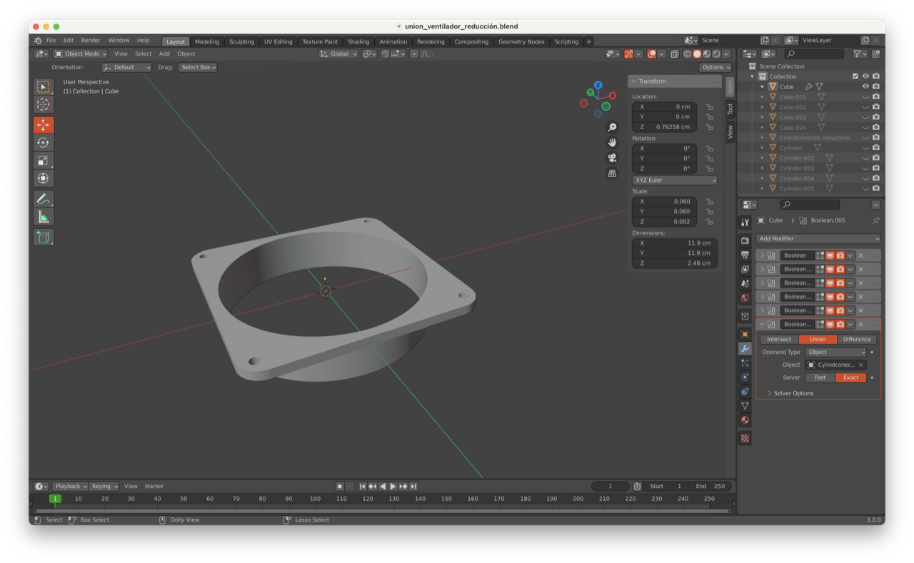The width and height of the screenshot is (914, 563).
Task: Pick the Rotate tool
Action: (x=43, y=143)
